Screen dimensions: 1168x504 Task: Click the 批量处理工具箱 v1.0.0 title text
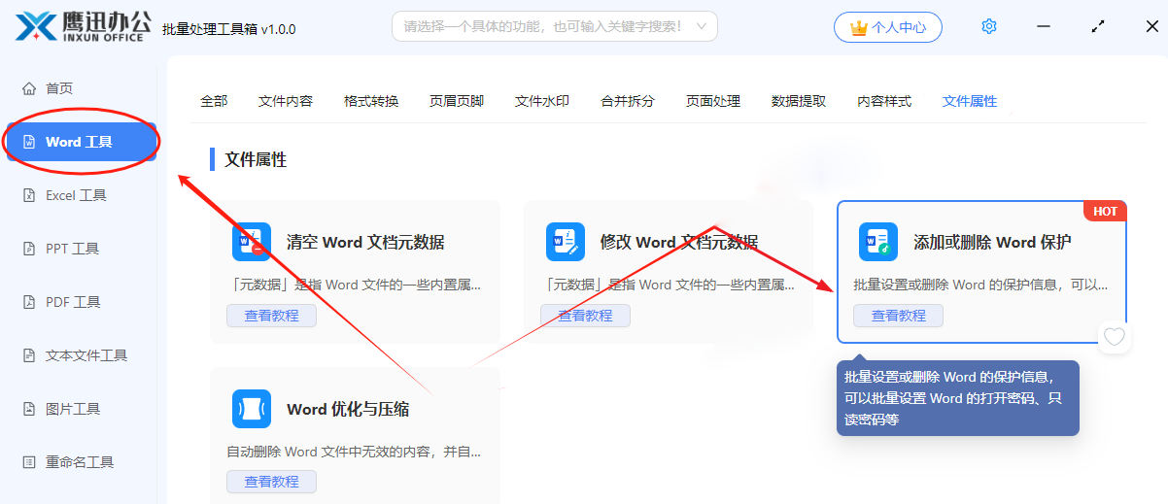pyautogui.click(x=228, y=29)
